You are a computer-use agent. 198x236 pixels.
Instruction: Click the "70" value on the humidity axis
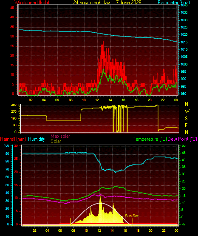click(7, 170)
